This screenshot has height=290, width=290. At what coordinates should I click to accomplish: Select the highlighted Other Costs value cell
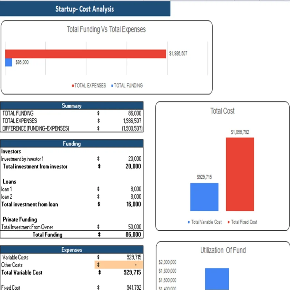click(119, 265)
